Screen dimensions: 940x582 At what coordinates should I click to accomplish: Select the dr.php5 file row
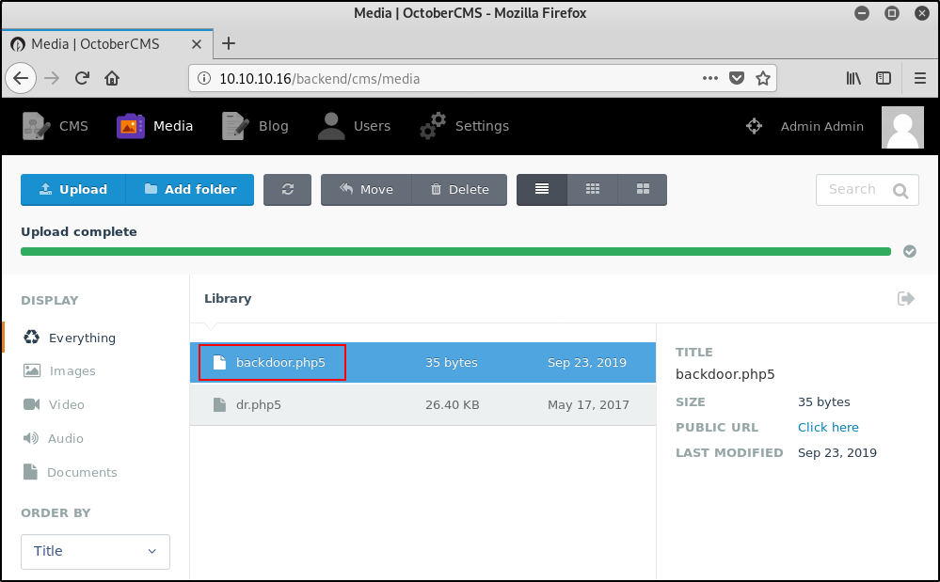pos(422,405)
